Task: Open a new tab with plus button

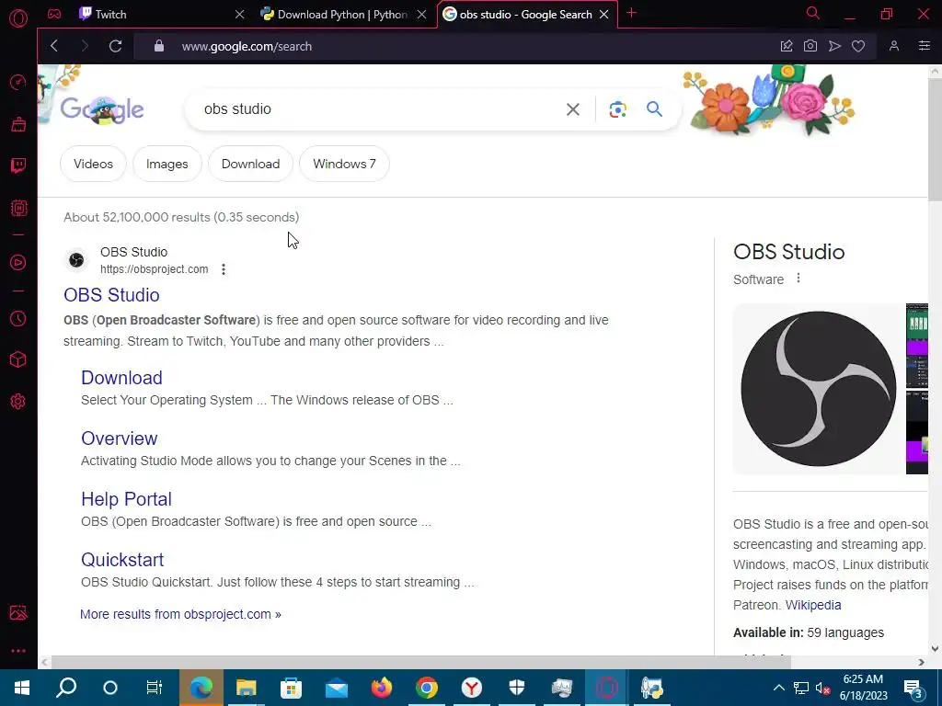Action: pyautogui.click(x=631, y=13)
